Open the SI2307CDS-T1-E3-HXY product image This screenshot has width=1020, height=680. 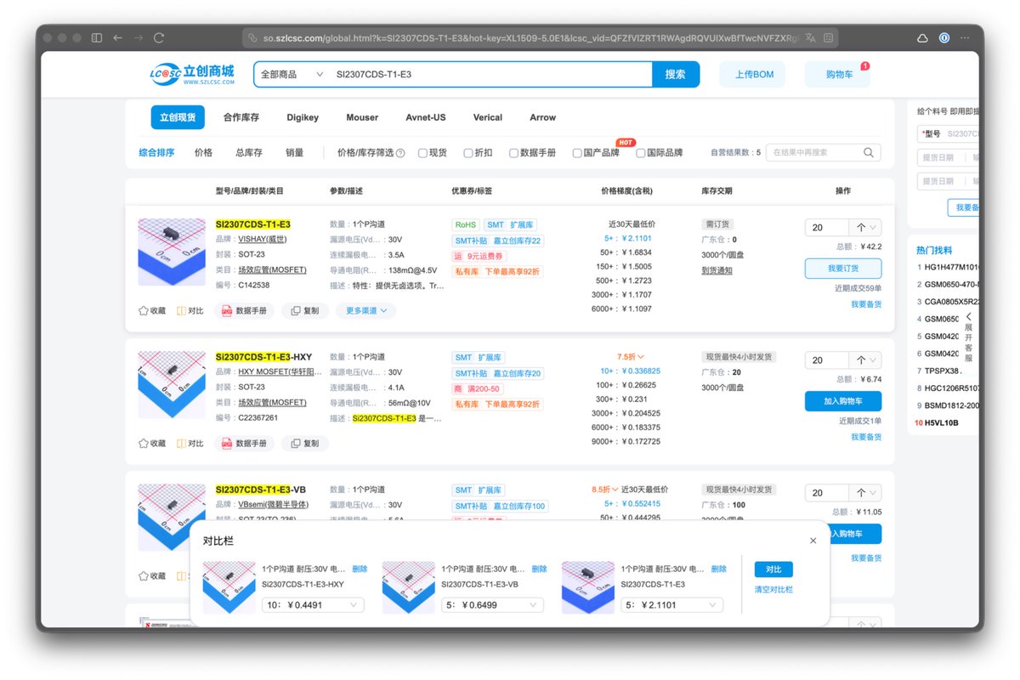click(172, 385)
